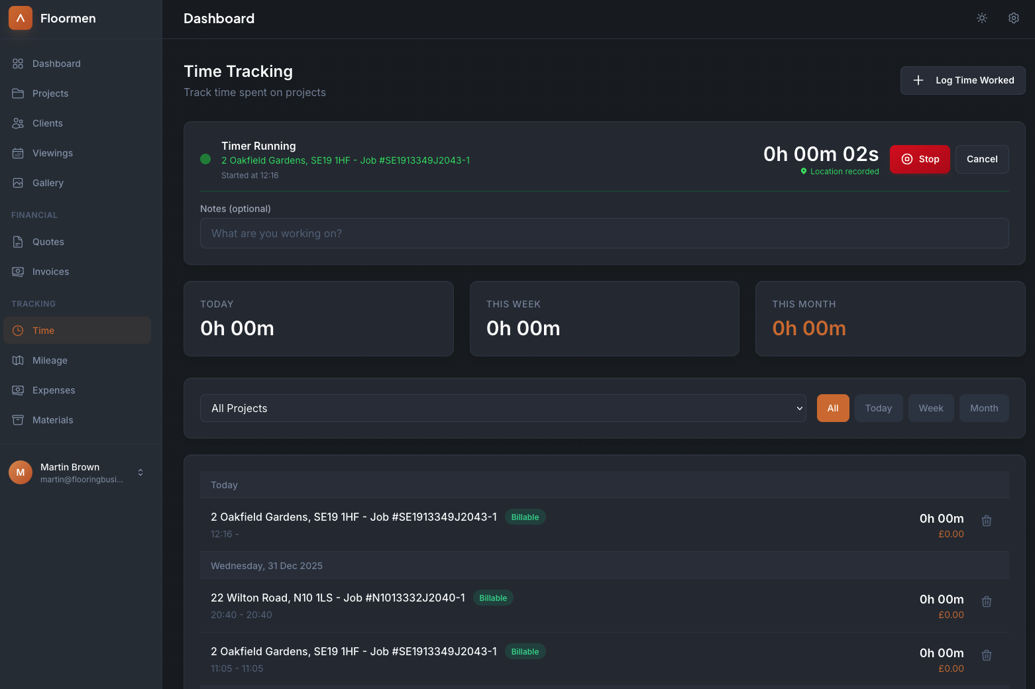Click the Expenses icon in sidebar
The height and width of the screenshot is (689, 1035).
pos(19,390)
